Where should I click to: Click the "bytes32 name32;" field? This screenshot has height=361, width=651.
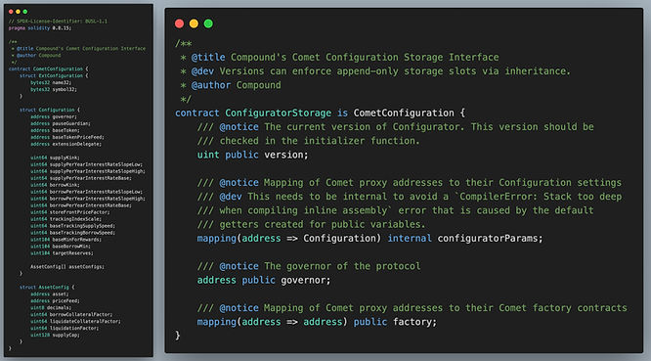coord(51,83)
